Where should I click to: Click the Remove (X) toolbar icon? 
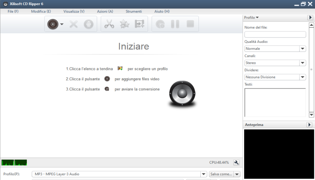point(74,24)
